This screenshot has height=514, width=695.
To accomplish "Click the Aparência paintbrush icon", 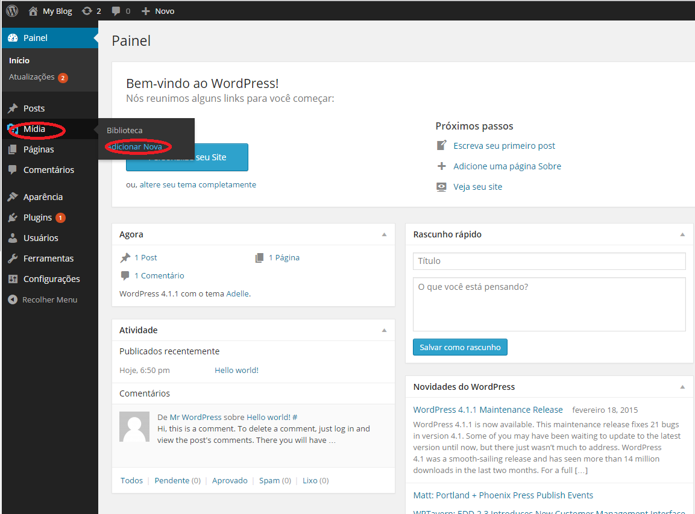I will (13, 196).
